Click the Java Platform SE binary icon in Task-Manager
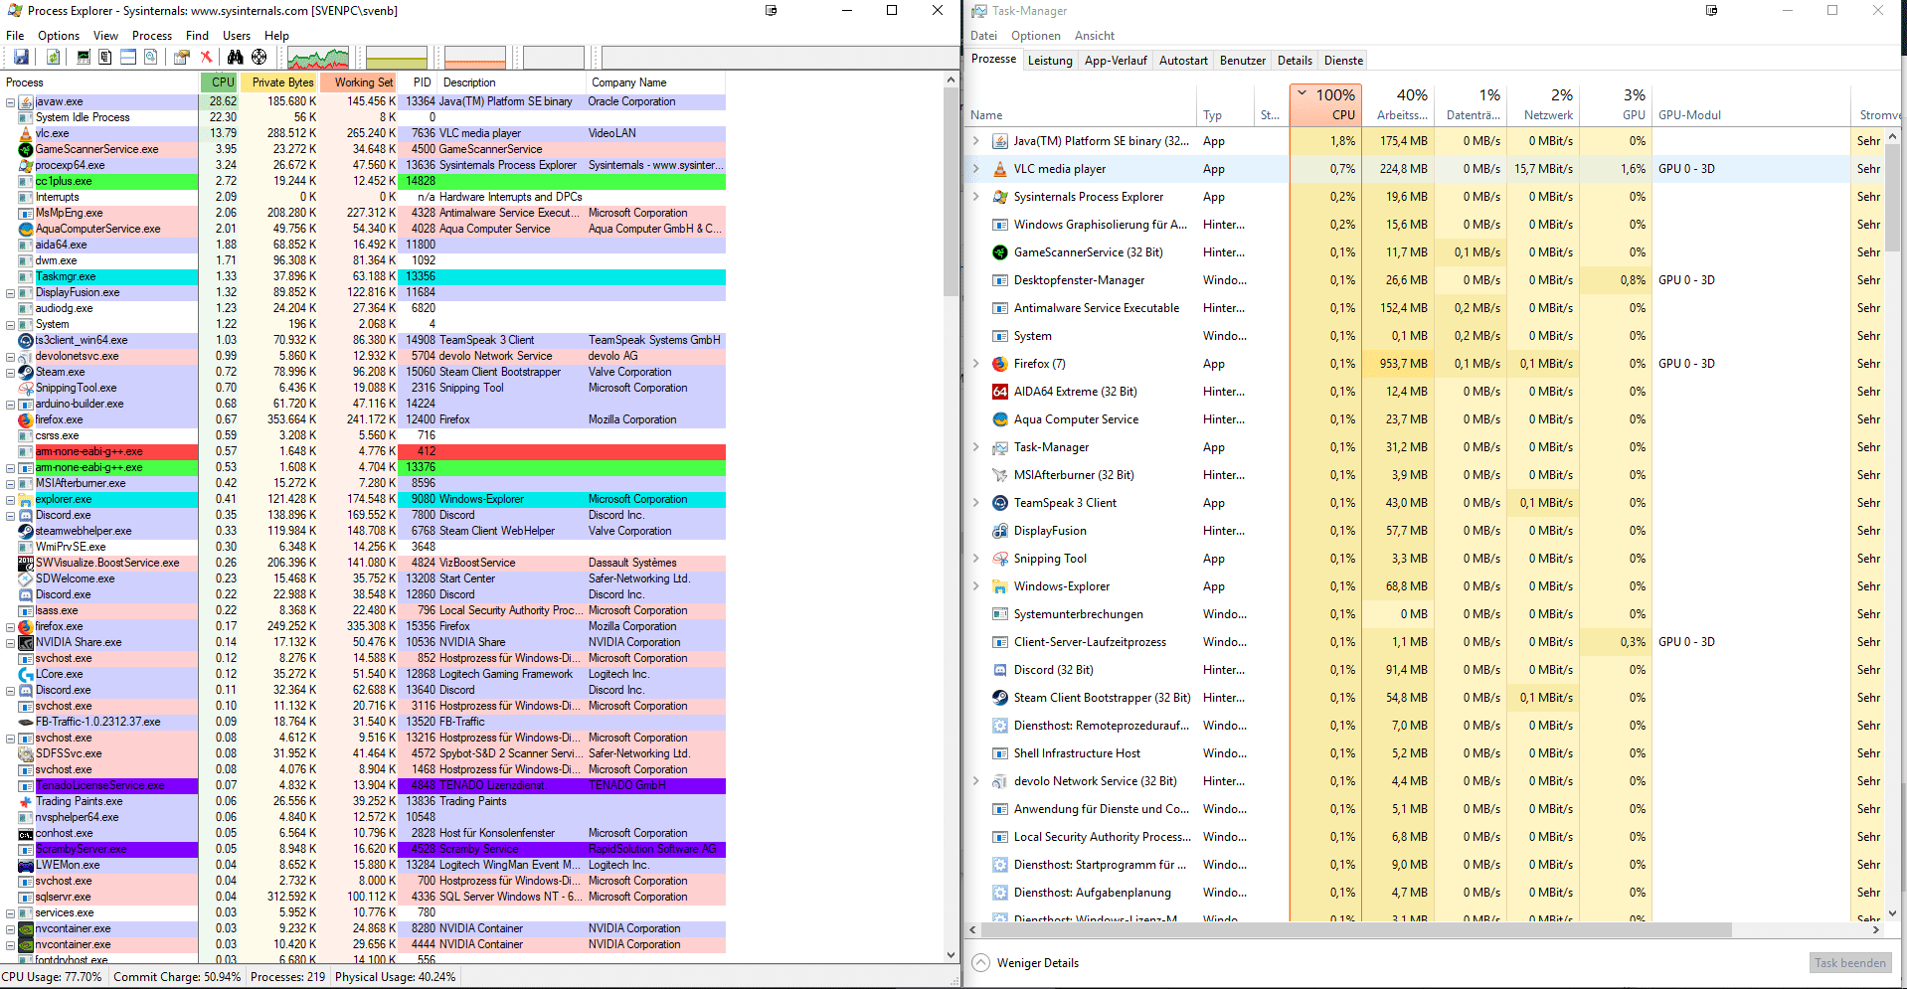Viewport: 1907px width, 989px height. [x=1000, y=141]
